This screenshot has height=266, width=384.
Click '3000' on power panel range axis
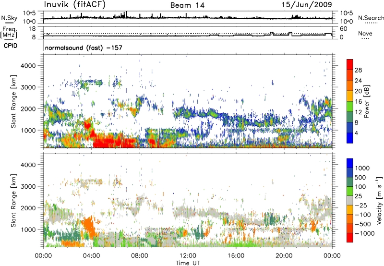tap(28, 87)
